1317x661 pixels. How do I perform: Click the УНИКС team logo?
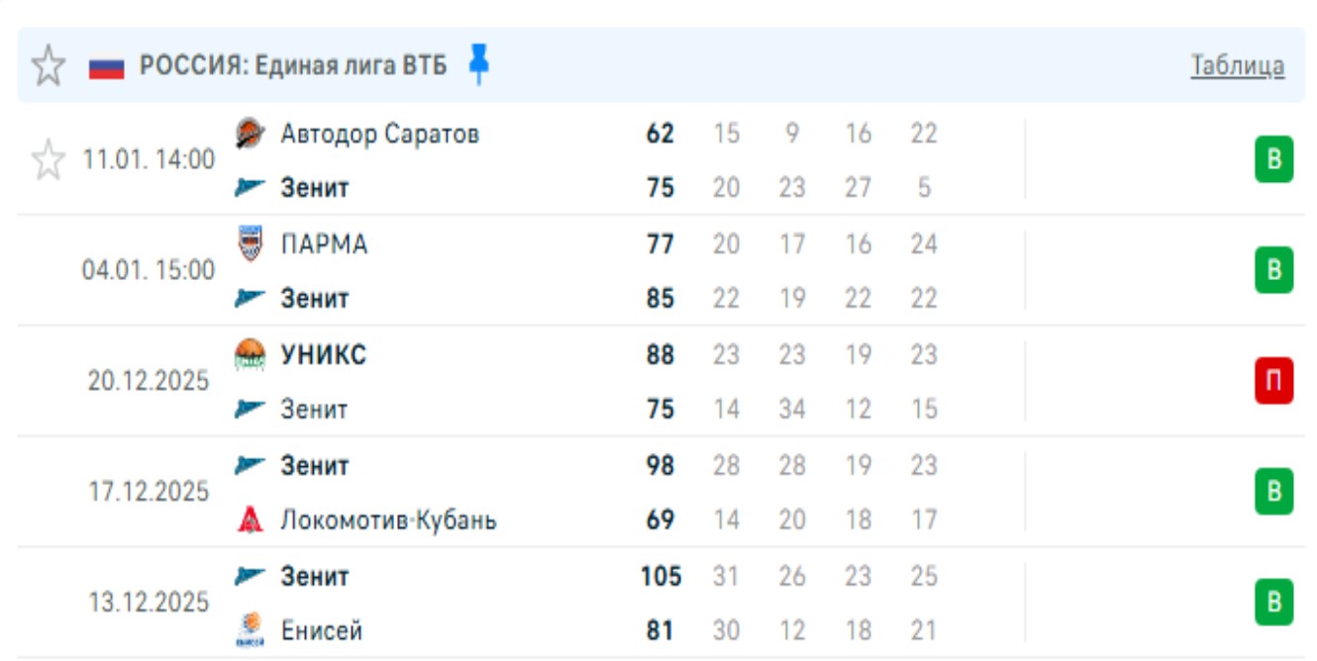click(x=251, y=354)
